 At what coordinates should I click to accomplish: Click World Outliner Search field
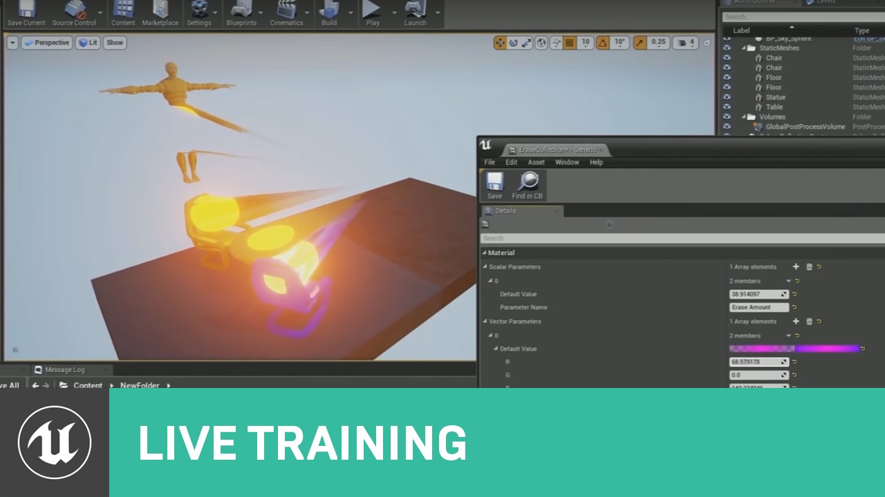[803, 17]
